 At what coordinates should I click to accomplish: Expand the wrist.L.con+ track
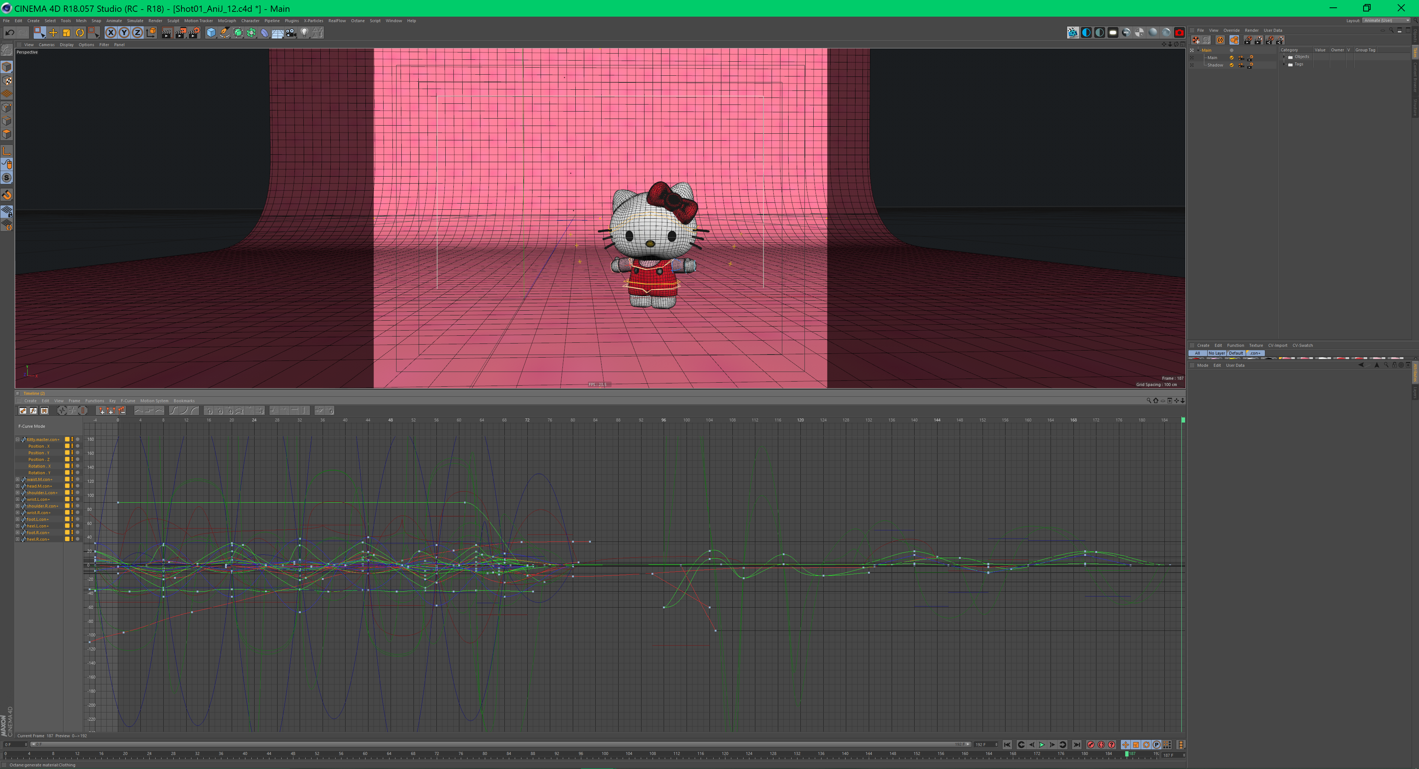[x=18, y=499]
